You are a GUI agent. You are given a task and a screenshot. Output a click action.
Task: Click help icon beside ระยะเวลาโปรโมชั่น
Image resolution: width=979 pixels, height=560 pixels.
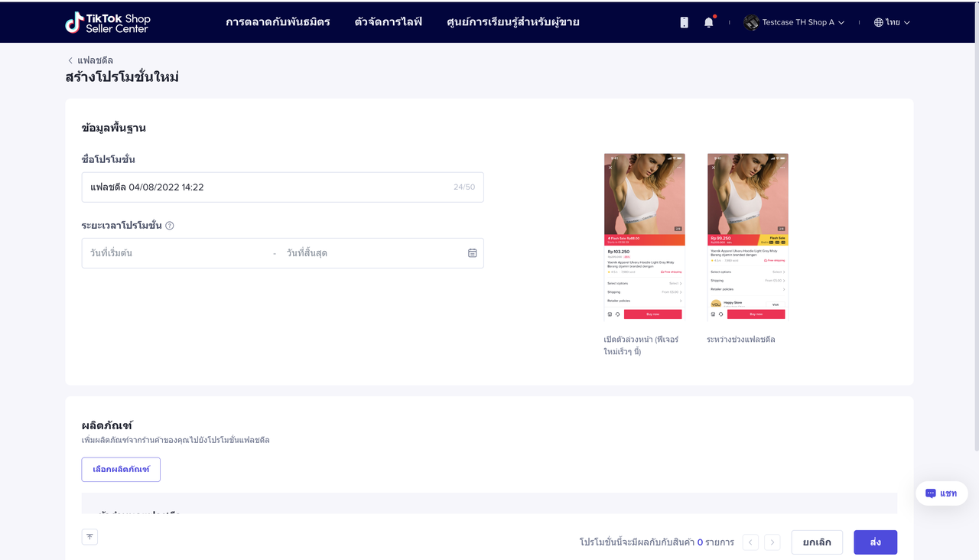pos(170,226)
